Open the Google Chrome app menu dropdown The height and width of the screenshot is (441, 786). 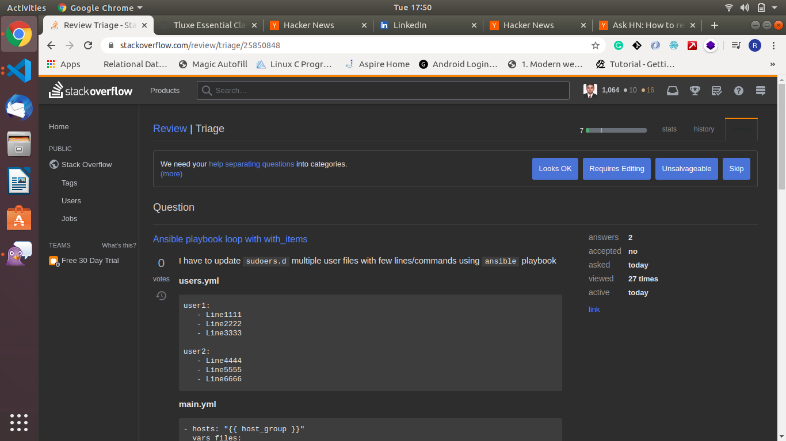[100, 7]
